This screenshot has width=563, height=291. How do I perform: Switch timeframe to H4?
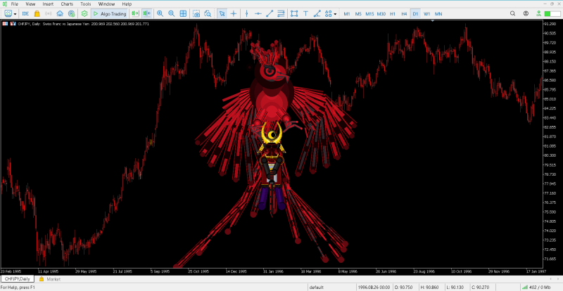pos(404,14)
